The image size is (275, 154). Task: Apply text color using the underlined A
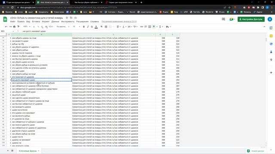click(96, 27)
